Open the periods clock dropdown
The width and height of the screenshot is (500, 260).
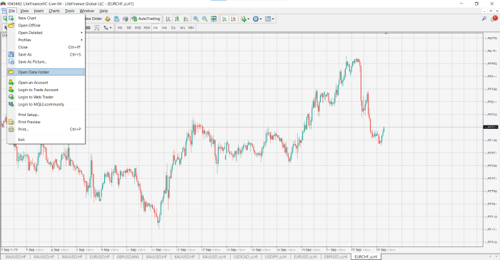(257, 19)
